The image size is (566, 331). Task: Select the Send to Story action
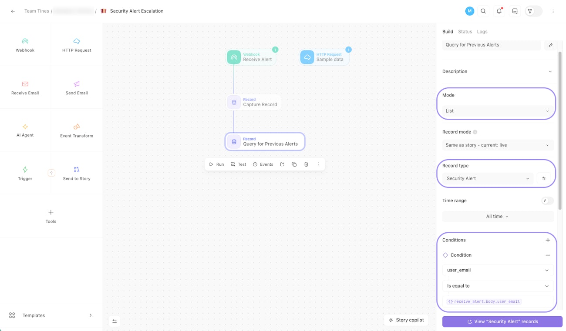click(77, 173)
